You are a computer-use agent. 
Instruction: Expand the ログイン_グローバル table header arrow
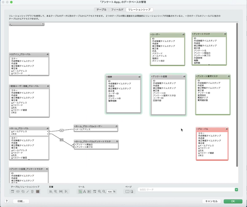pyautogui.click(x=10, y=54)
